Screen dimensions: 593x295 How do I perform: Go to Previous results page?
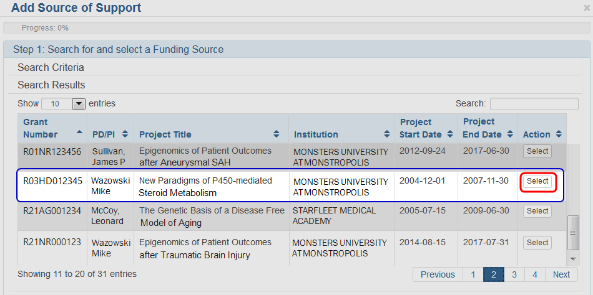438,274
